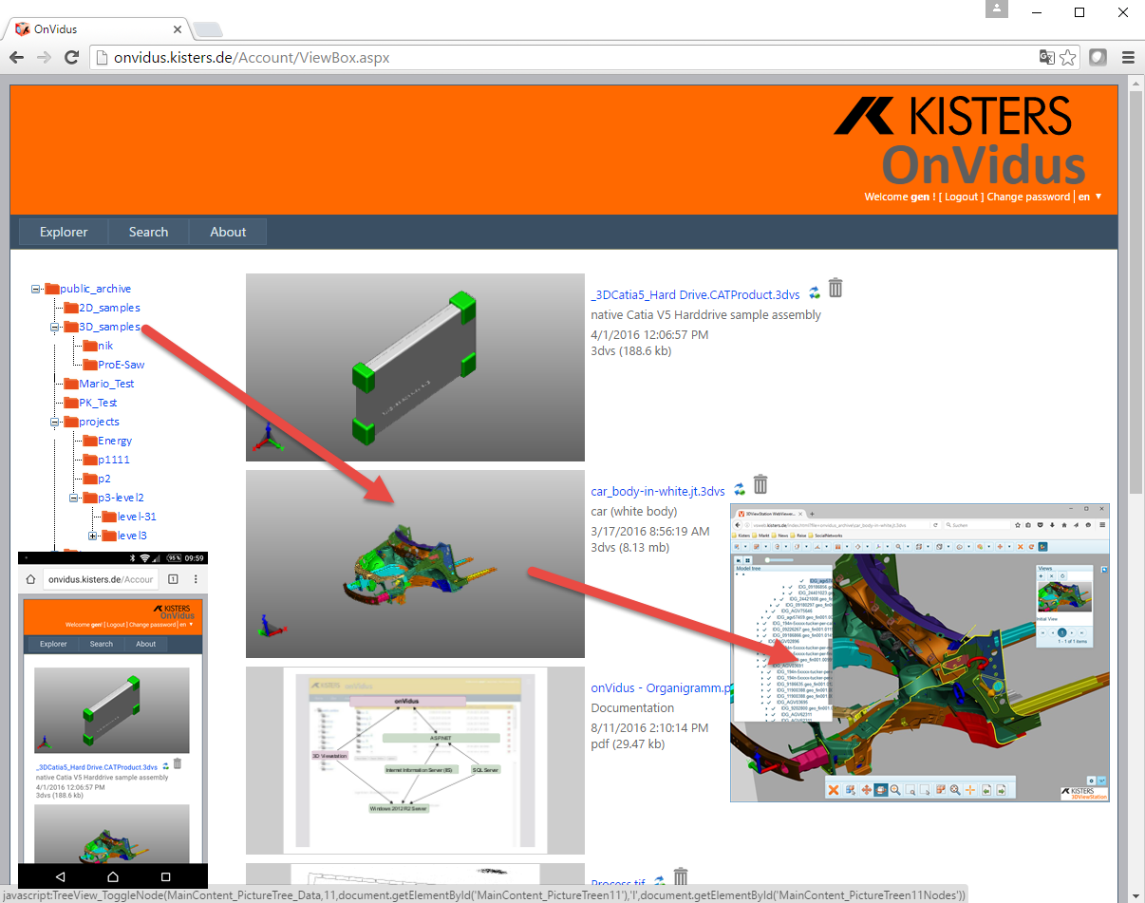
Task: Open the Explorer tab
Action: coord(64,232)
